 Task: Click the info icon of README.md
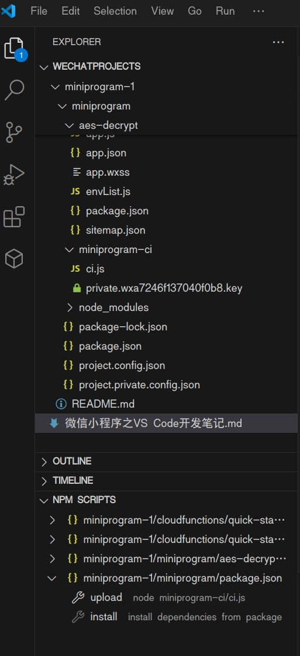point(61,404)
